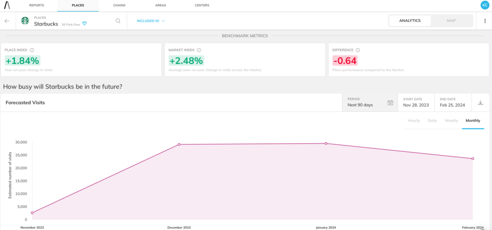Click the KC user avatar
This screenshot has height=230, width=492.
pyautogui.click(x=484, y=5)
